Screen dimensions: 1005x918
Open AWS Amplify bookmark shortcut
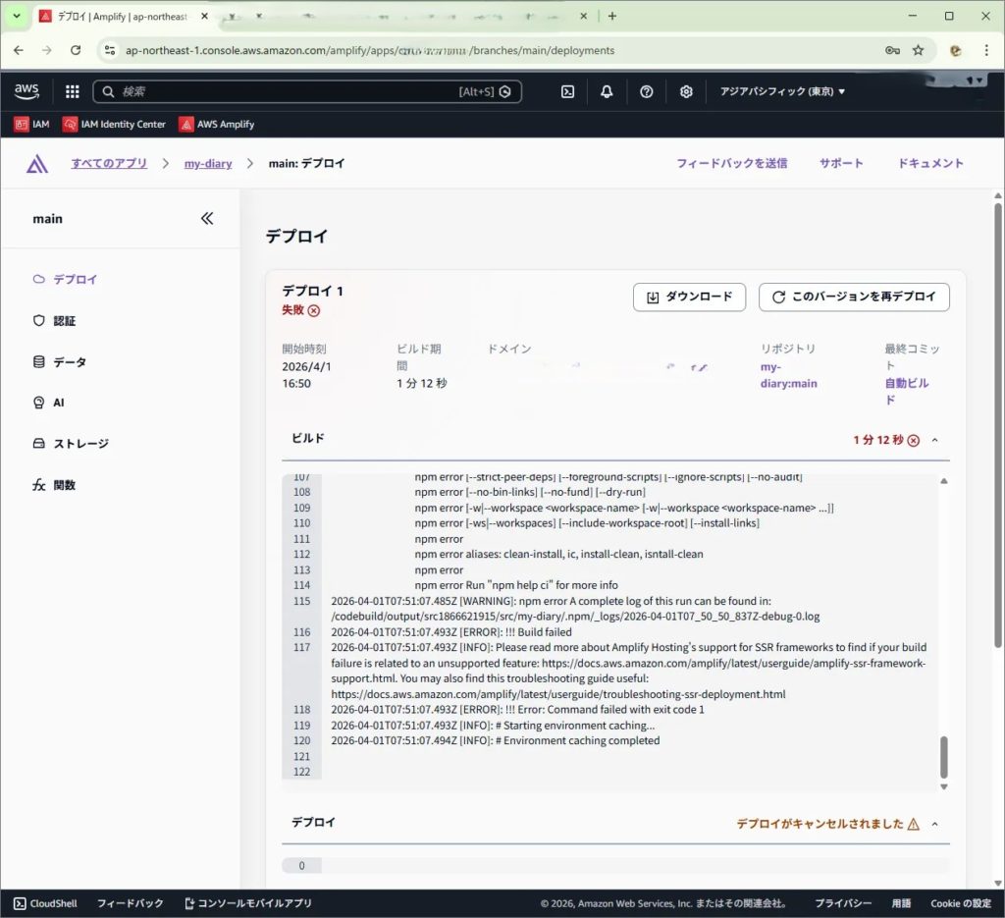216,125
